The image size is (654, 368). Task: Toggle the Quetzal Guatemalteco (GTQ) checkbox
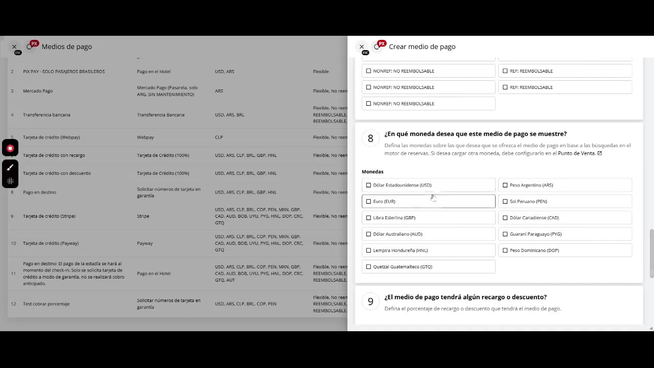point(368,267)
